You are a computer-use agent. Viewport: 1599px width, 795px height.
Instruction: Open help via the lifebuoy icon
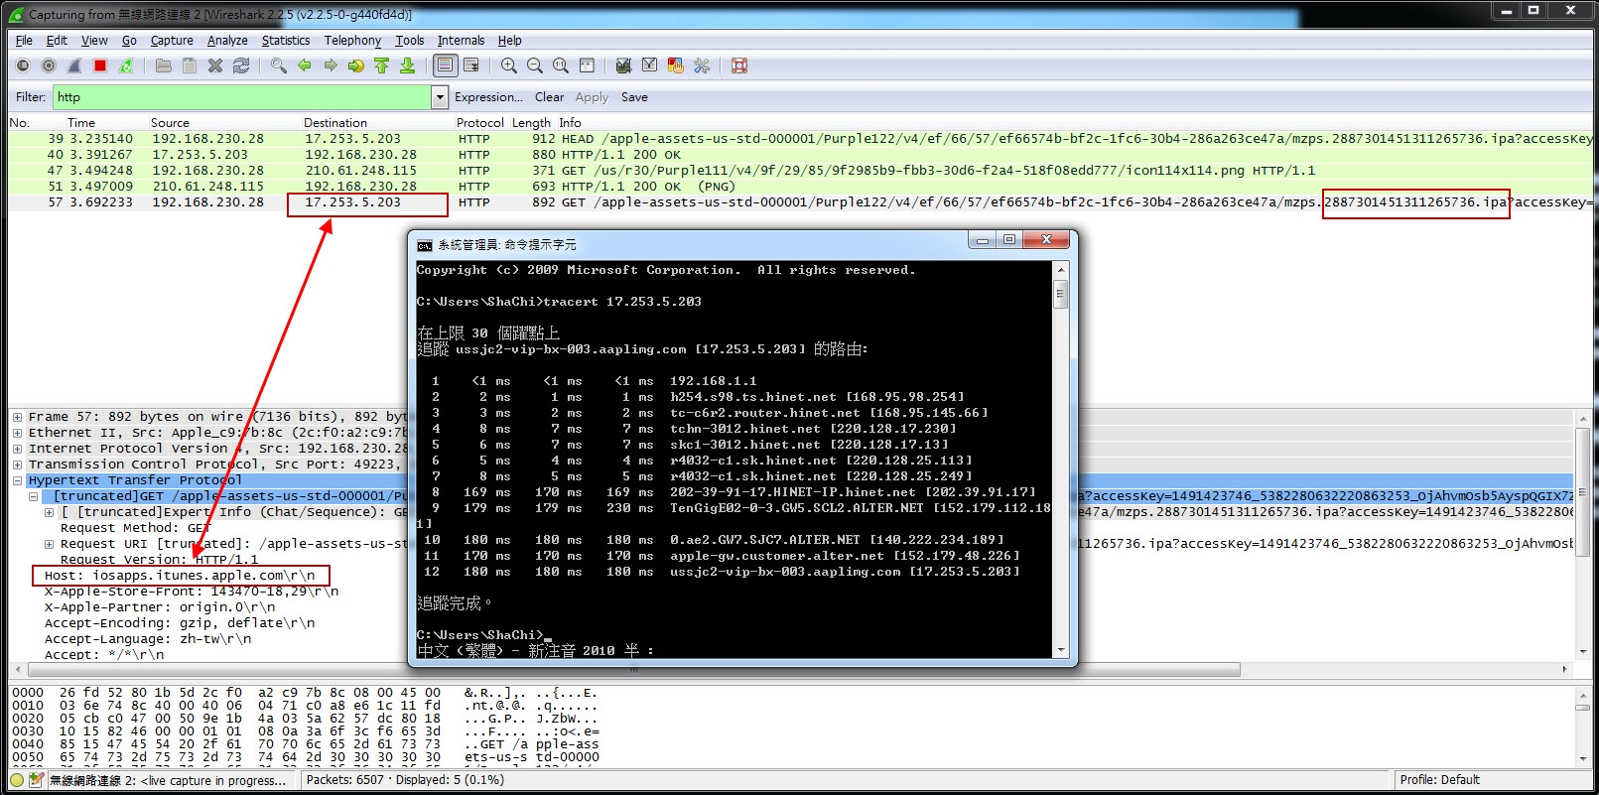pos(739,66)
